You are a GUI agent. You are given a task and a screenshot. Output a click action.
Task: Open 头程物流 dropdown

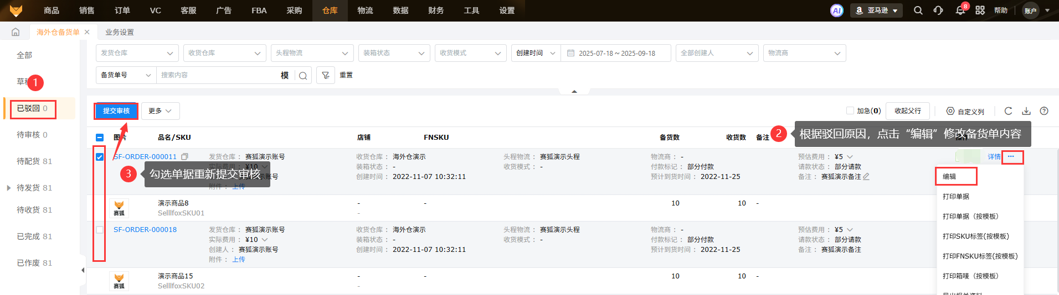pos(312,53)
